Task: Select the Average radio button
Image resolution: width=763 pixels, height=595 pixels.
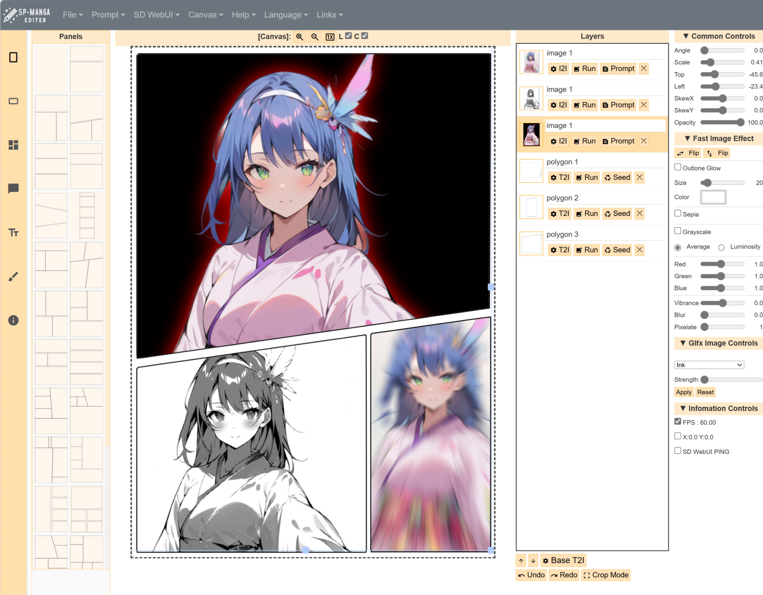Action: click(x=678, y=247)
